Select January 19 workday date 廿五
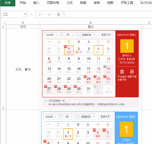This screenshot has width=152, height=144. pos(108,70)
